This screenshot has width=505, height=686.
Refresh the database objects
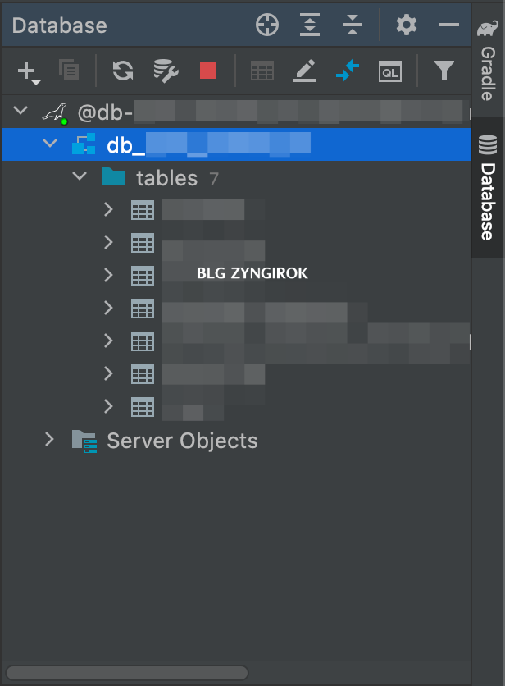pos(121,71)
